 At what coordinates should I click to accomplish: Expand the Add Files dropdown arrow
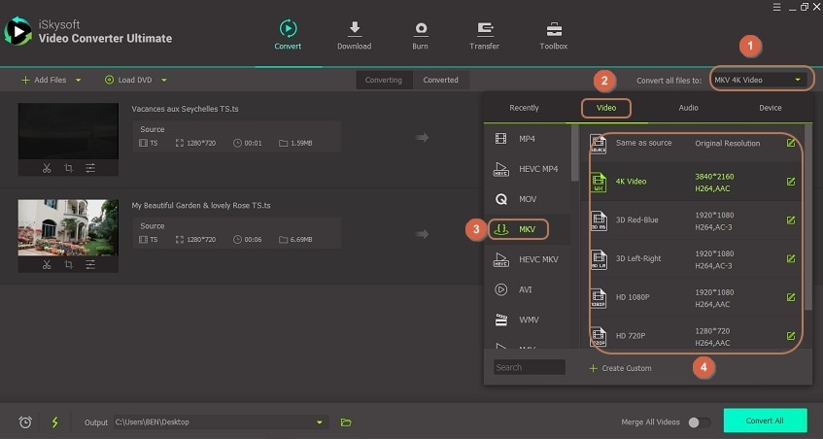(x=78, y=81)
